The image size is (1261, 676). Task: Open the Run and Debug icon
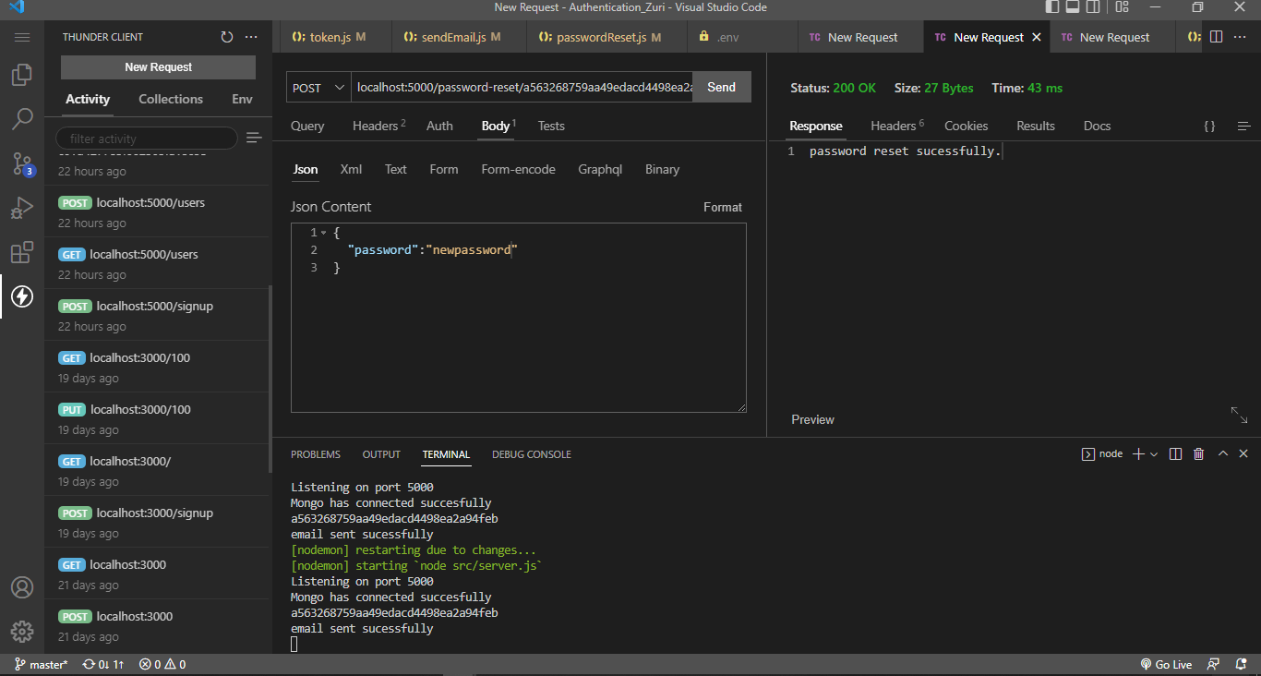22,208
